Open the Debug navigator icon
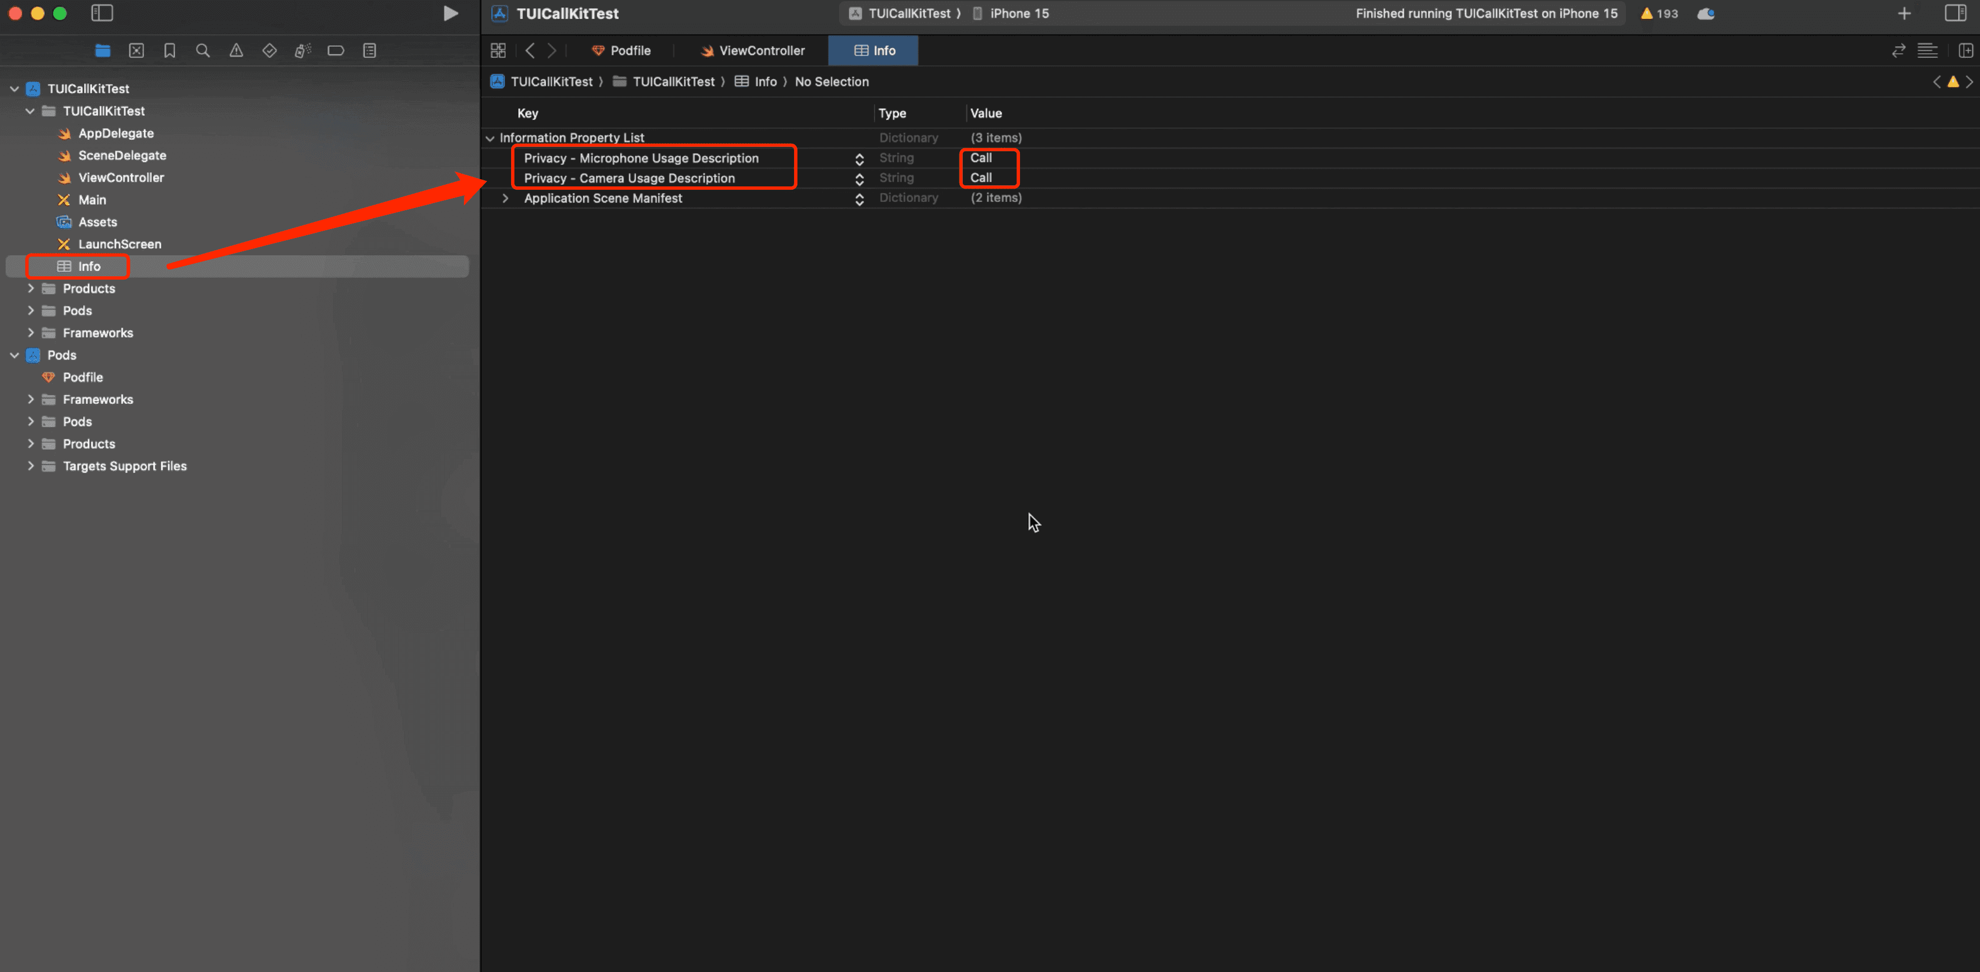This screenshot has width=1980, height=972. click(x=302, y=50)
